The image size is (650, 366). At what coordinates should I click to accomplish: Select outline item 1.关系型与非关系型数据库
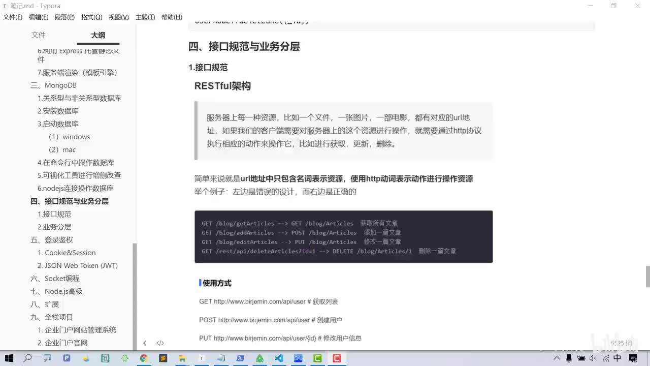click(x=79, y=98)
